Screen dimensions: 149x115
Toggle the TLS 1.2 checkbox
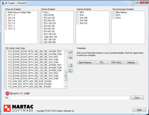pyautogui.click(x=6, y=29)
